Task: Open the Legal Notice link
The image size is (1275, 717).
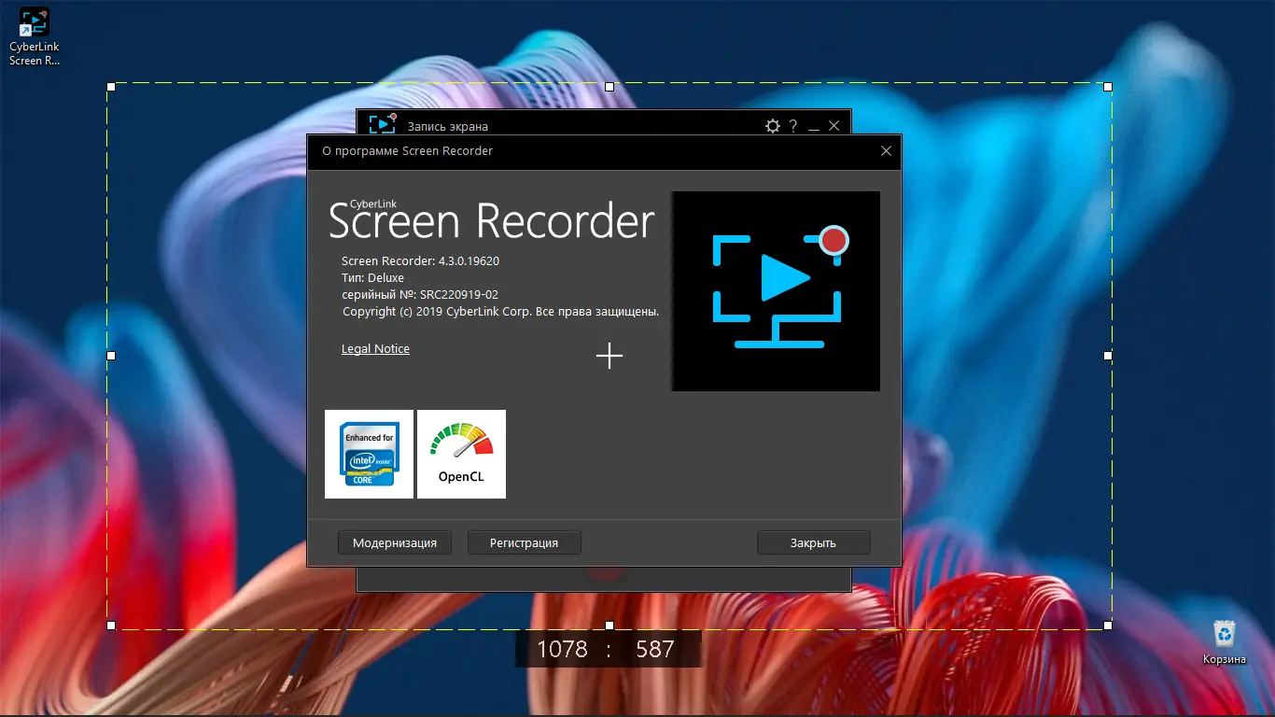Action: [x=375, y=349]
